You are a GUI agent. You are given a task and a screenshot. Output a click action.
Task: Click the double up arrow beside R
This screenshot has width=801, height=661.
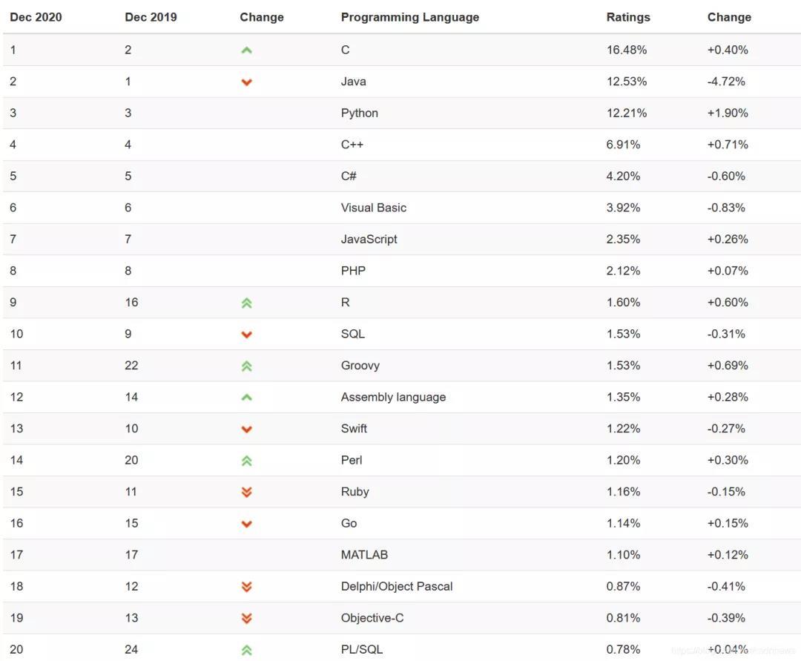coord(247,303)
